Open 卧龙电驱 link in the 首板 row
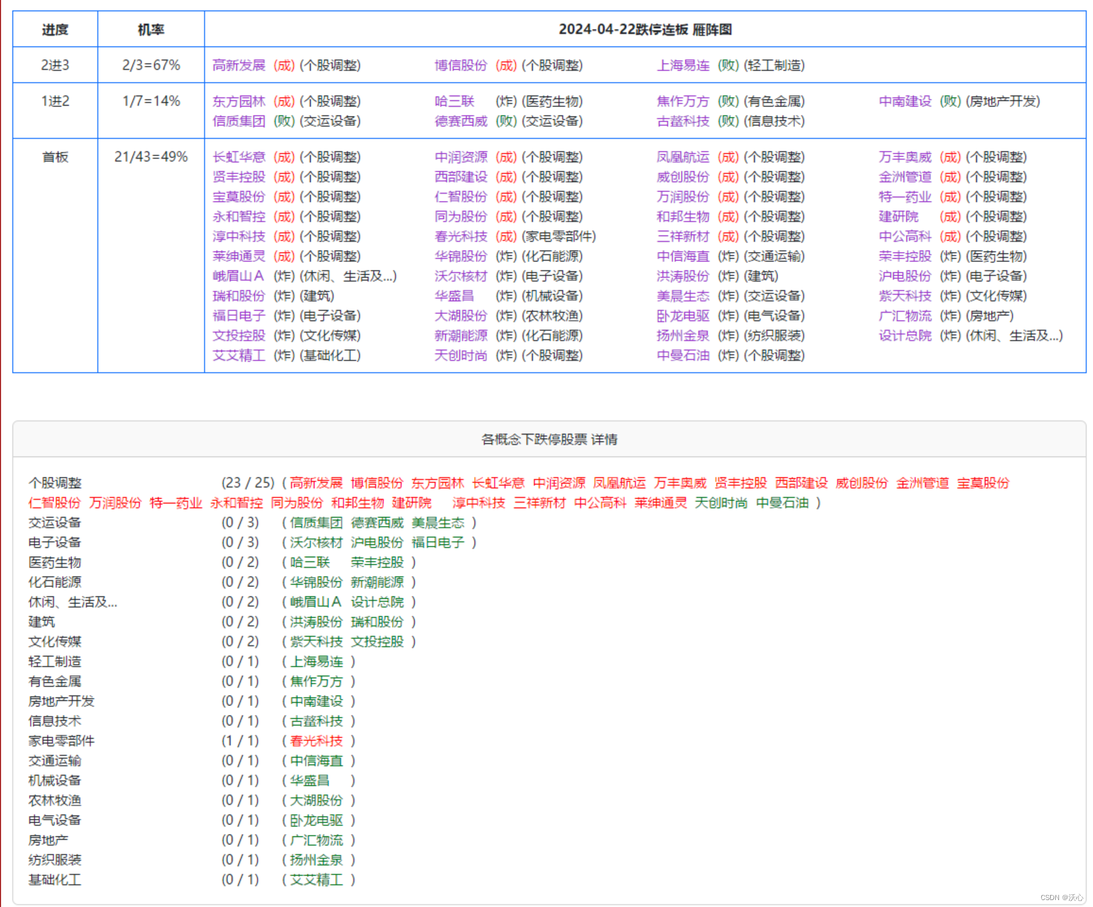The width and height of the screenshot is (1093, 907). (683, 316)
